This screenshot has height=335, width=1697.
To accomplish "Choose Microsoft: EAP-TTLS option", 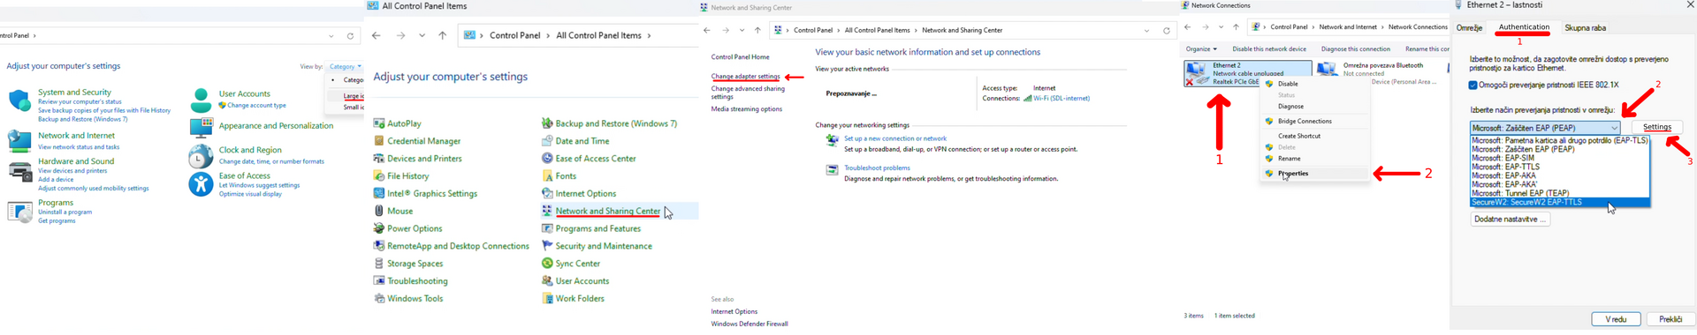I will (1560, 167).
